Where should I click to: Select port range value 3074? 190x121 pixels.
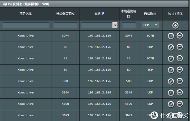(66, 36)
